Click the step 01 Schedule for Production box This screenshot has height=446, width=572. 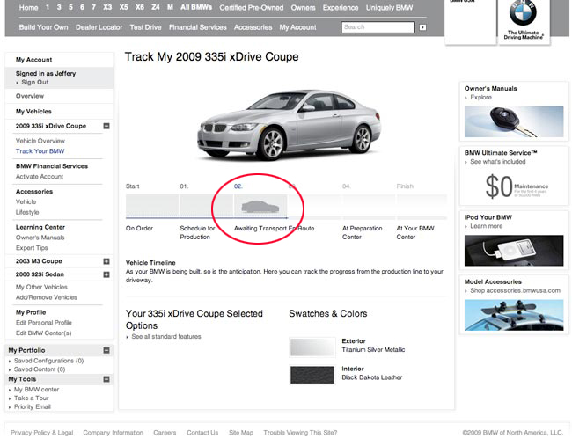click(206, 206)
